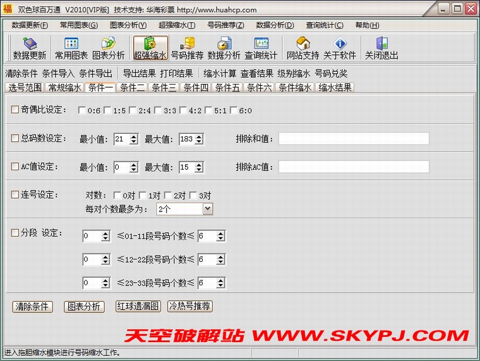This screenshot has width=480, height=361.
Task: Tick the 3:3 odd-even ratio checkbox
Action: pos(158,110)
